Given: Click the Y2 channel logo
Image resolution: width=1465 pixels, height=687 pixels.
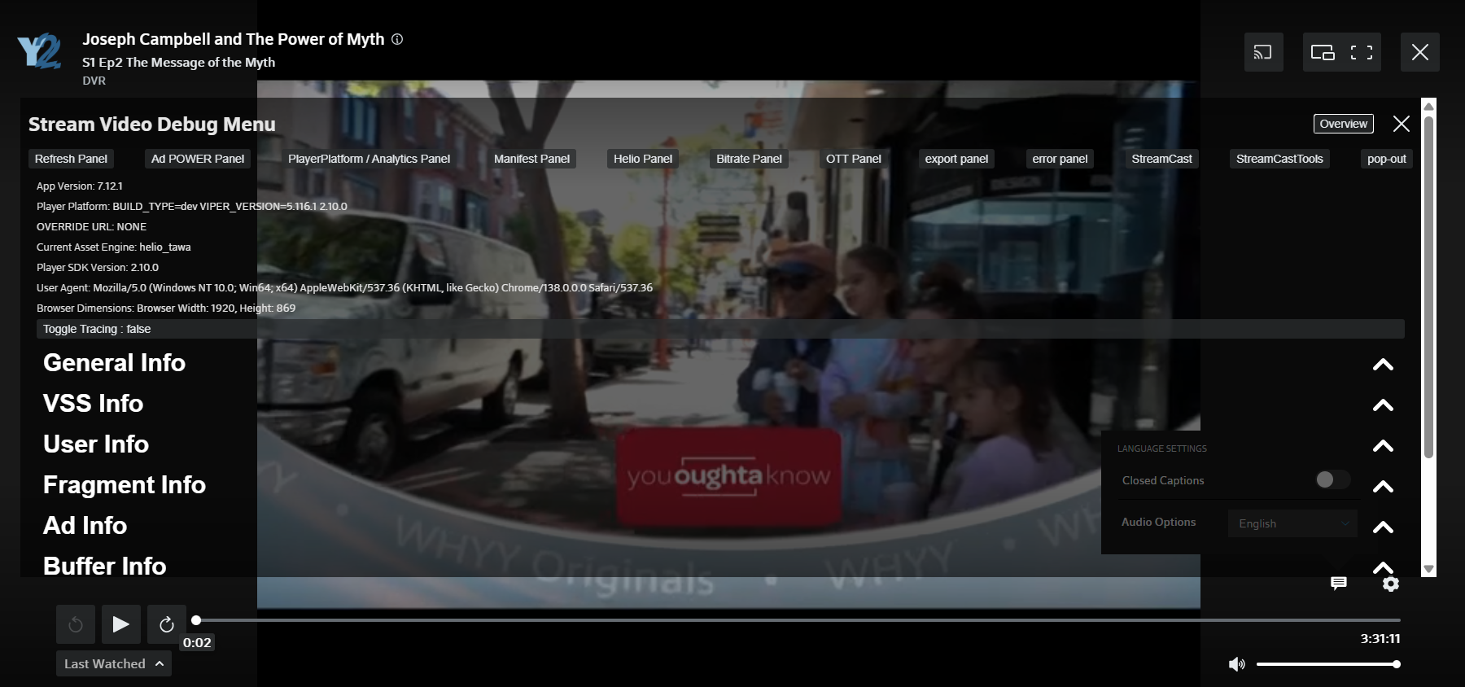Looking at the screenshot, I should [x=38, y=51].
